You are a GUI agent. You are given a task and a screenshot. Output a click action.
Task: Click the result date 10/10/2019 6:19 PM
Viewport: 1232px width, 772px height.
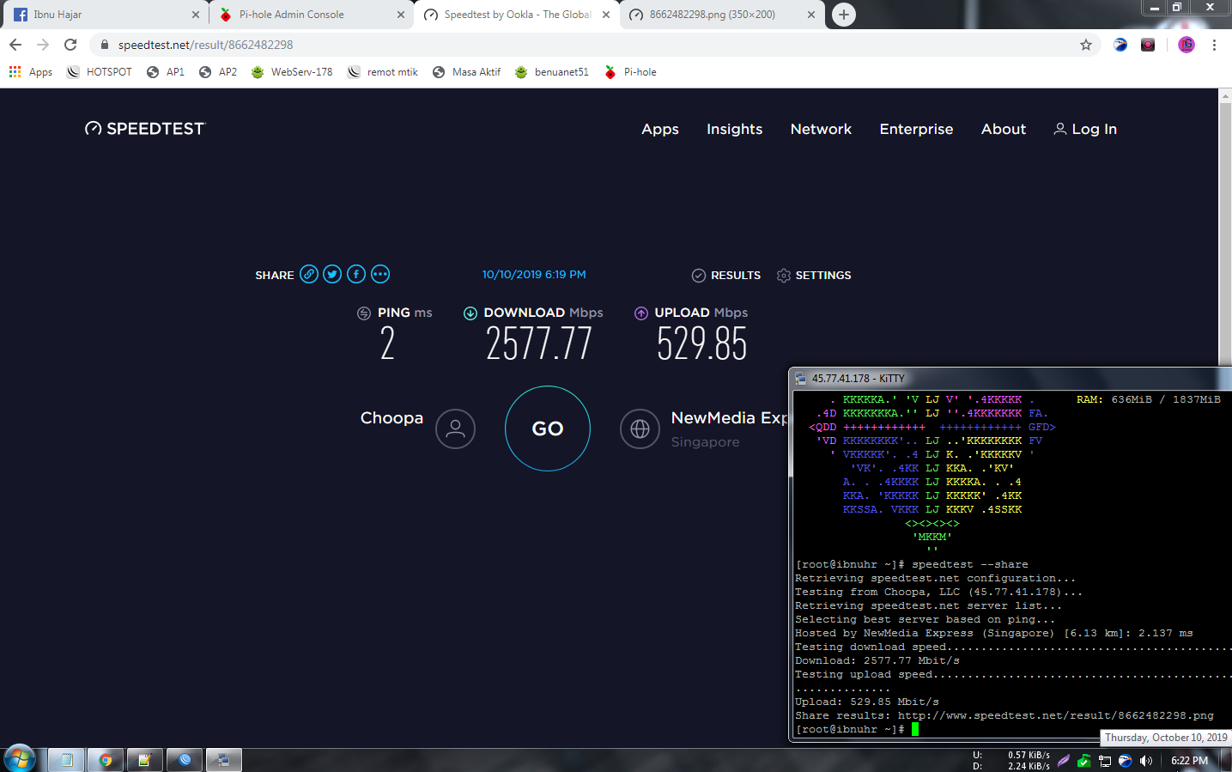tap(534, 275)
